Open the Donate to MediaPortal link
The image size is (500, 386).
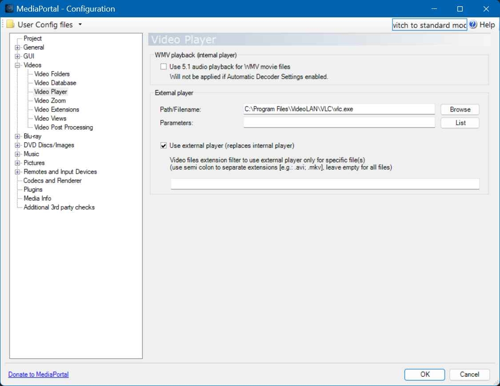coord(39,374)
